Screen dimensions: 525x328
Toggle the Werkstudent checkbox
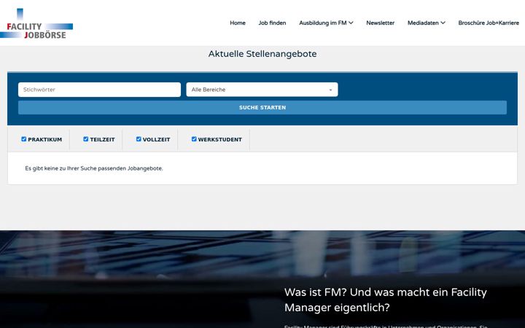click(x=194, y=139)
